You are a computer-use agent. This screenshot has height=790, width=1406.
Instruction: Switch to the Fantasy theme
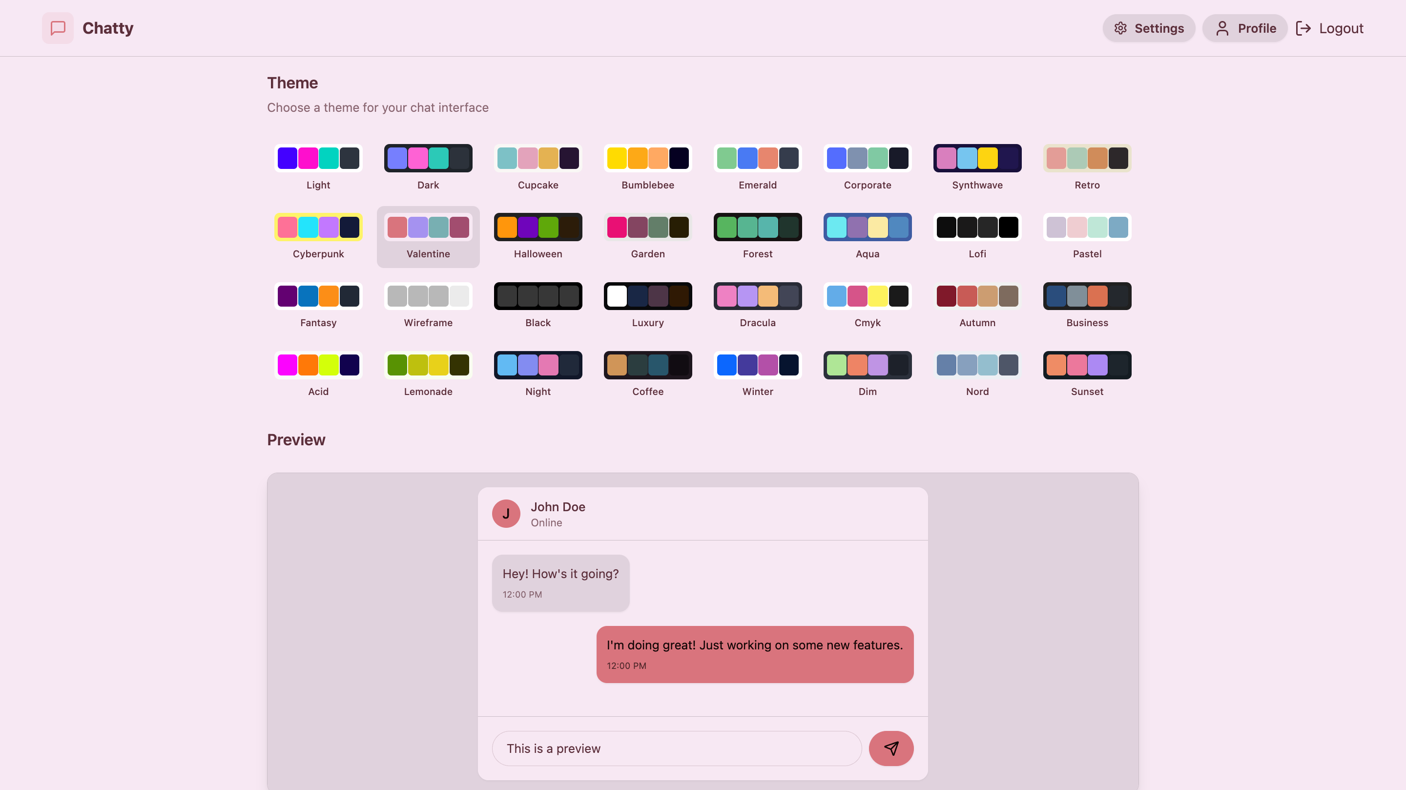(318, 305)
